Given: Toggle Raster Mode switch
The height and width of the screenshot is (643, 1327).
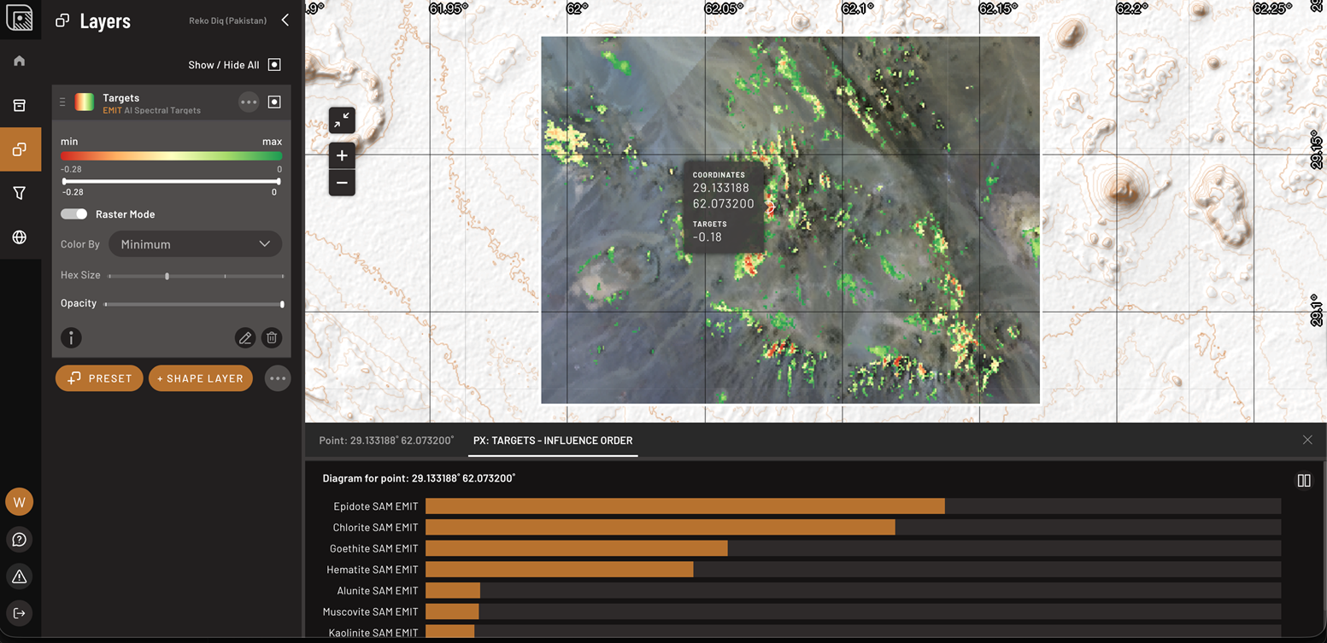Looking at the screenshot, I should 74,214.
